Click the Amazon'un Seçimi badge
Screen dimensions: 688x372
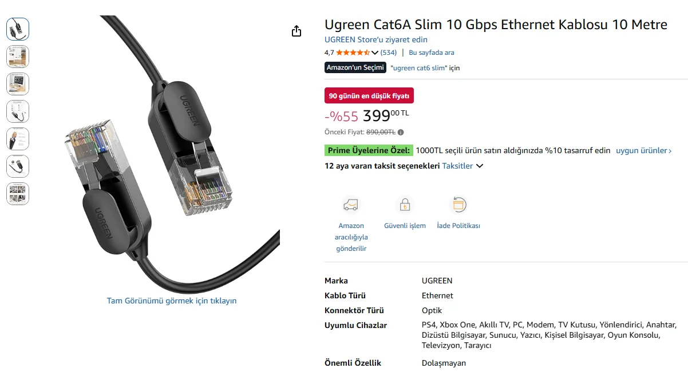pos(355,67)
